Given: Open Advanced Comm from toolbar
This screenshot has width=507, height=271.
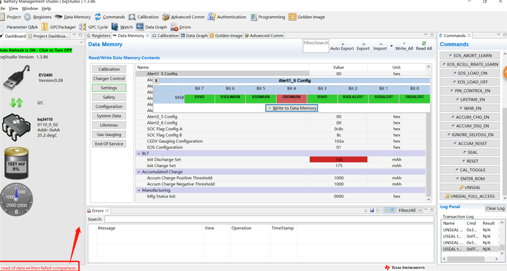Looking at the screenshot, I should click(x=183, y=17).
